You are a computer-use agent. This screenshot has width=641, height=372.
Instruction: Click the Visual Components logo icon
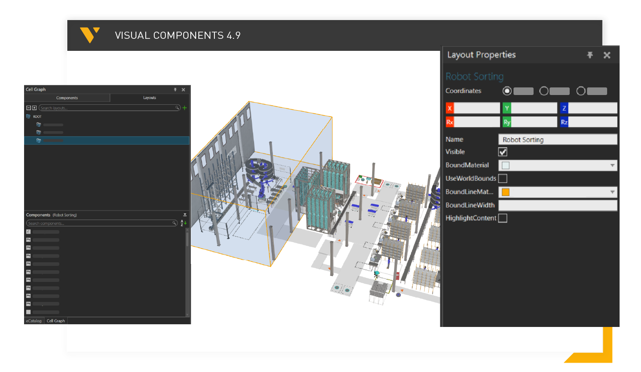(90, 35)
